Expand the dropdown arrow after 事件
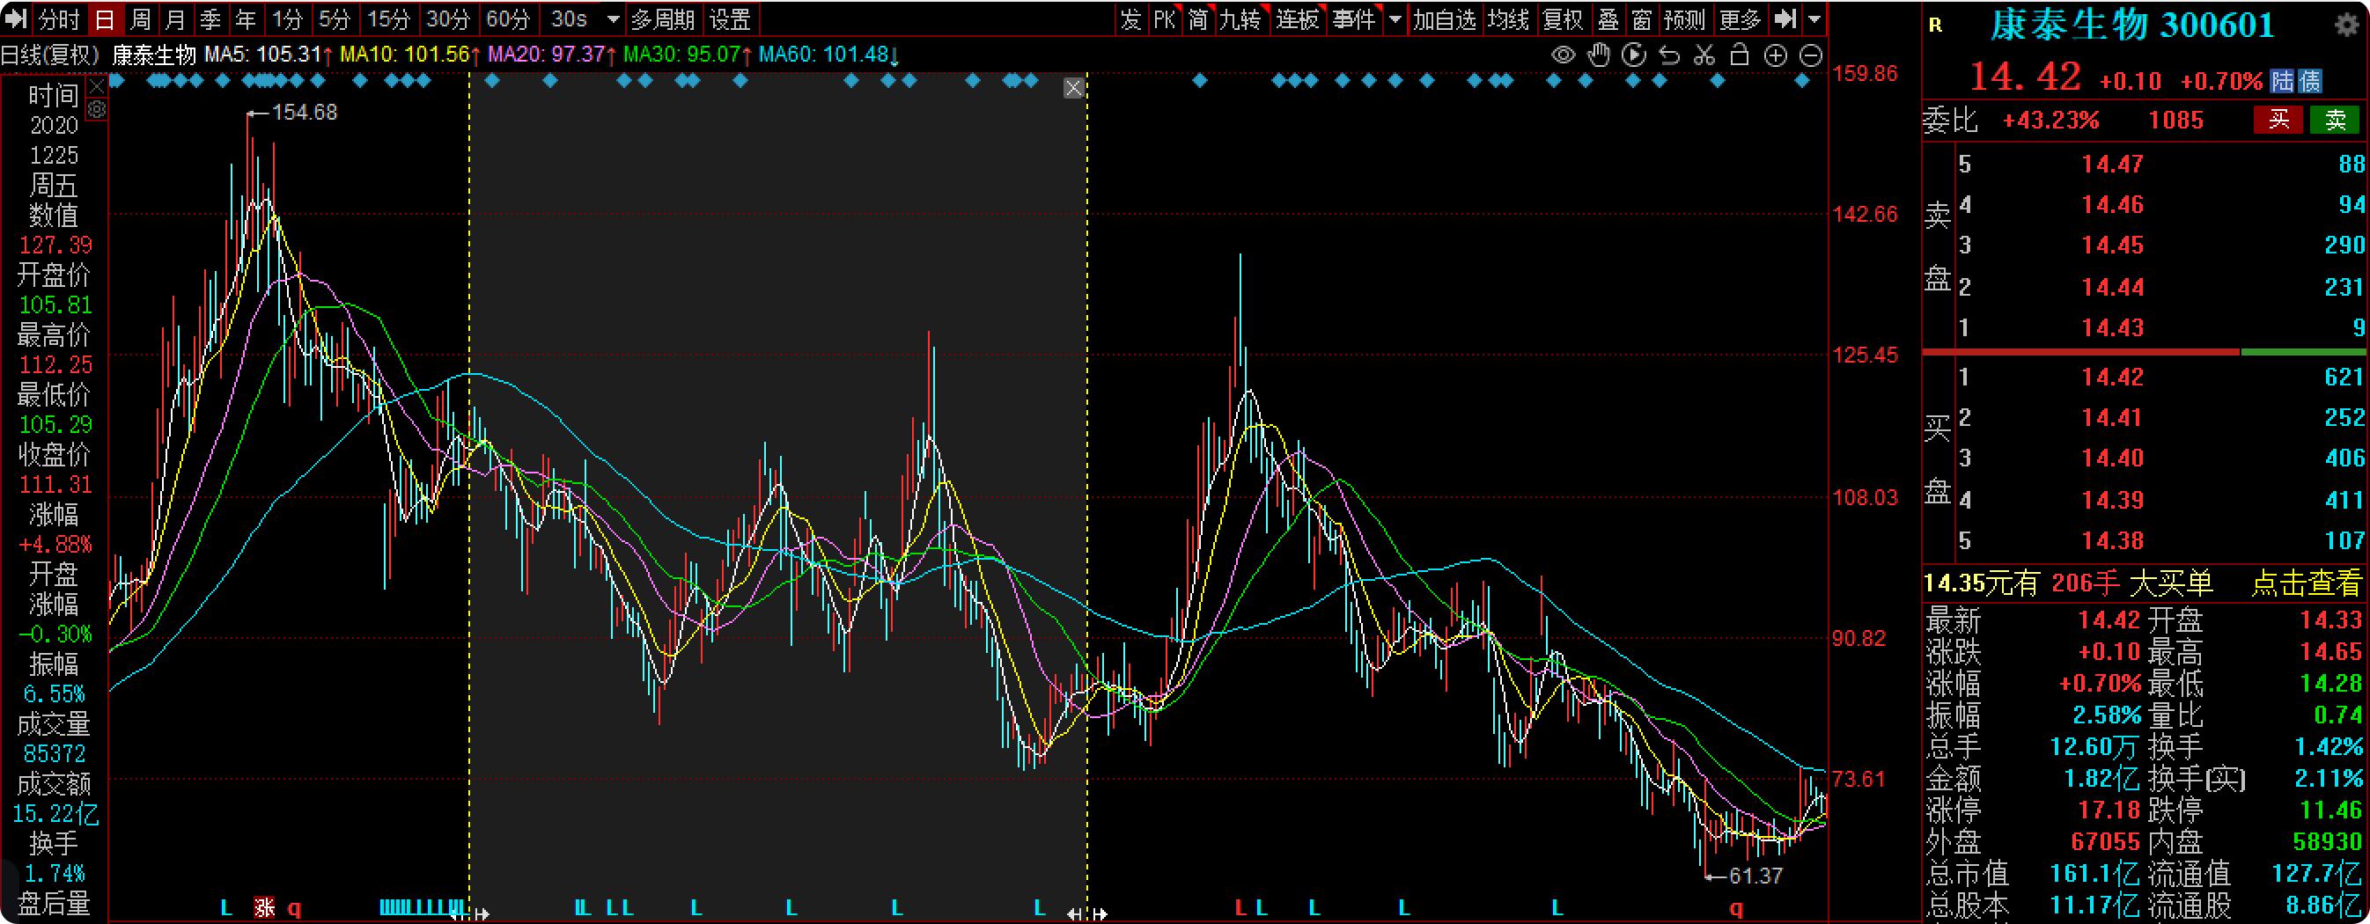This screenshot has height=924, width=2370. [x=1395, y=18]
